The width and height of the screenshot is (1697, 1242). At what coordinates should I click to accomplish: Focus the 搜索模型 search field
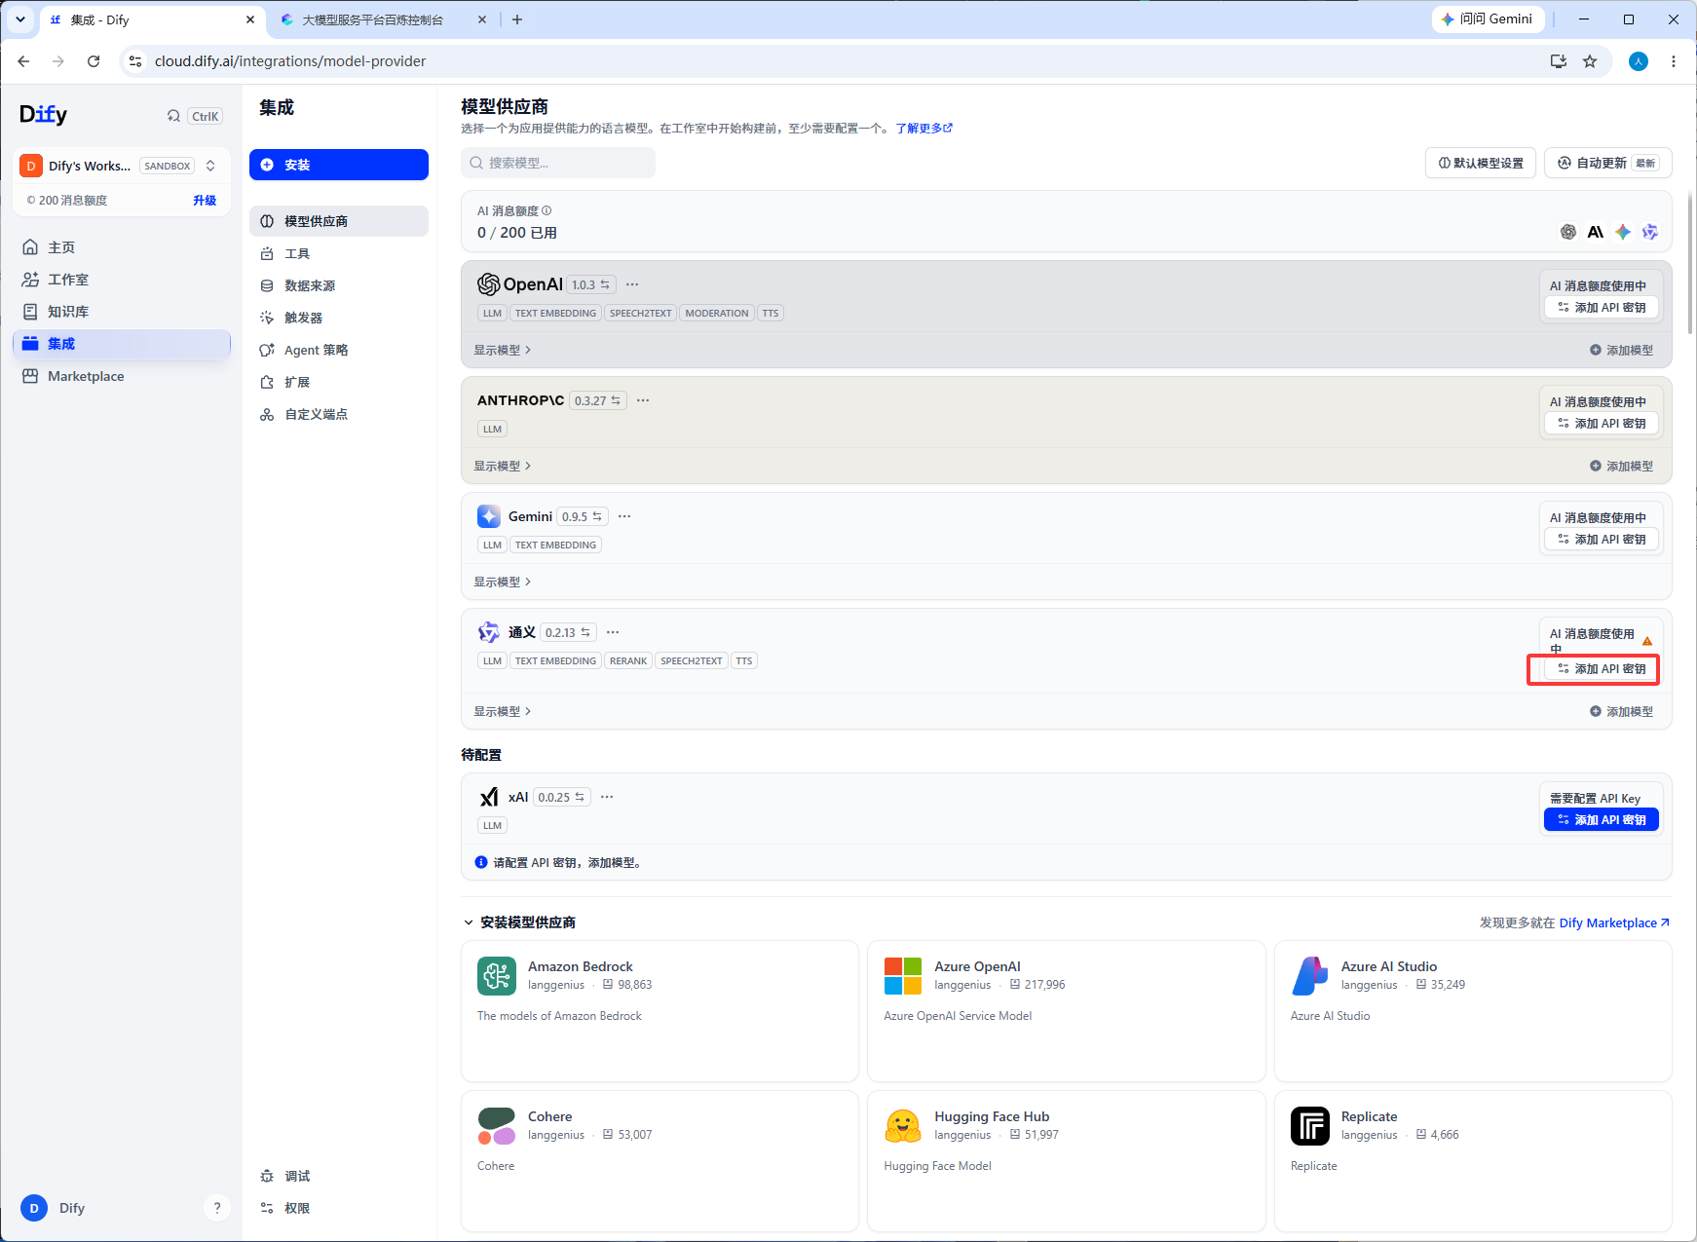558,163
